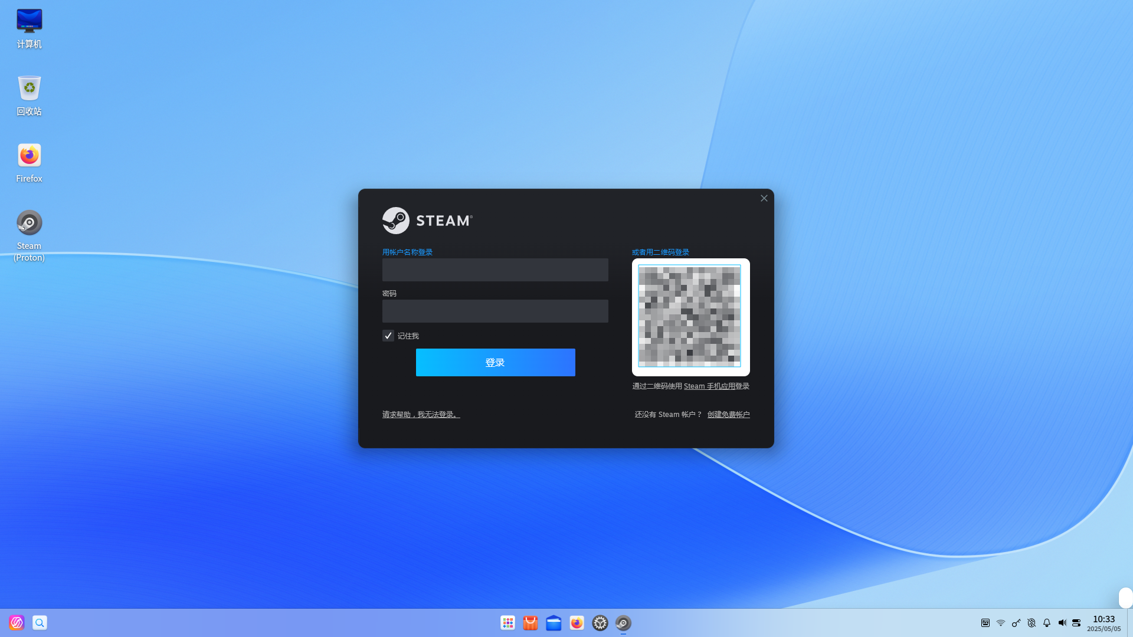The image size is (1133, 637).
Task: Select the 回收站 recycle bin icon
Action: (29, 96)
